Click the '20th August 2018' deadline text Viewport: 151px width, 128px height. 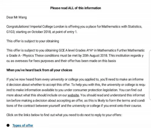88,55
